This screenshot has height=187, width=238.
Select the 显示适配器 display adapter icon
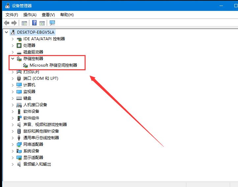[19, 157]
